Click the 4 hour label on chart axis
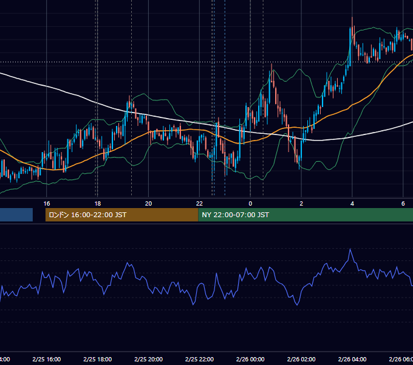 coord(352,204)
